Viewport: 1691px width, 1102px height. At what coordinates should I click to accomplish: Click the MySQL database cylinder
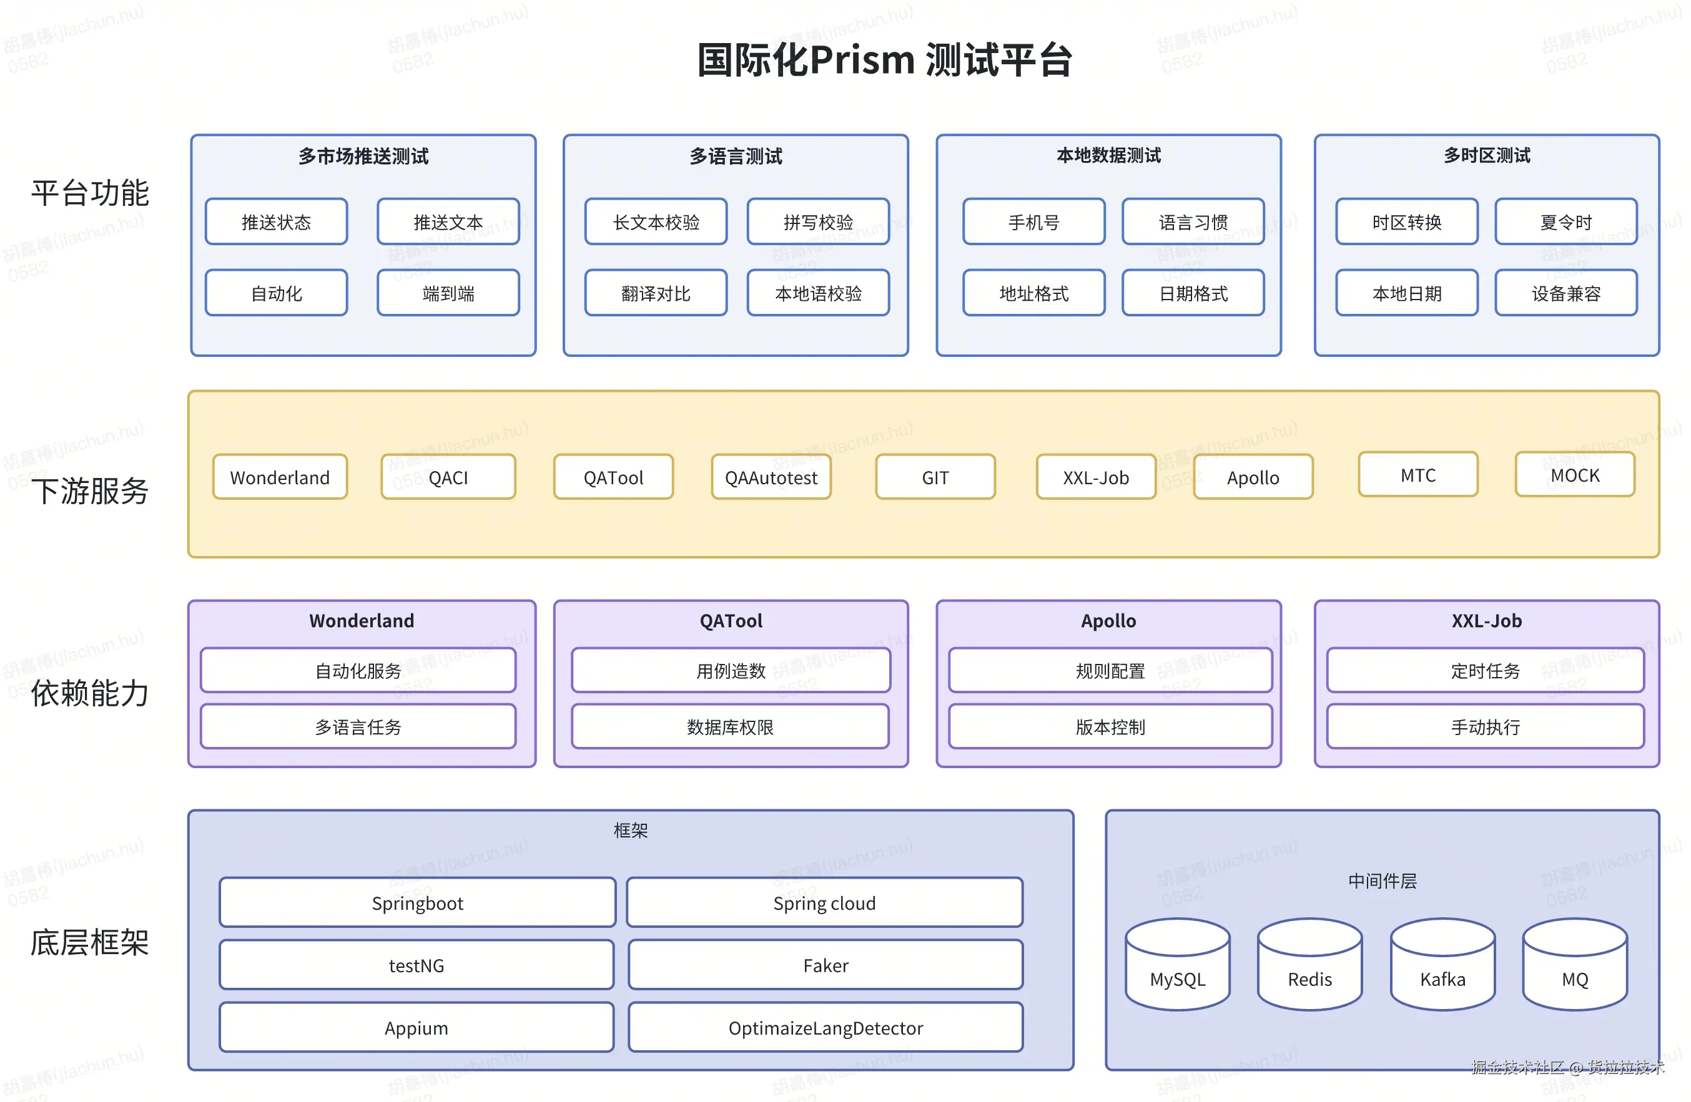click(x=1177, y=966)
